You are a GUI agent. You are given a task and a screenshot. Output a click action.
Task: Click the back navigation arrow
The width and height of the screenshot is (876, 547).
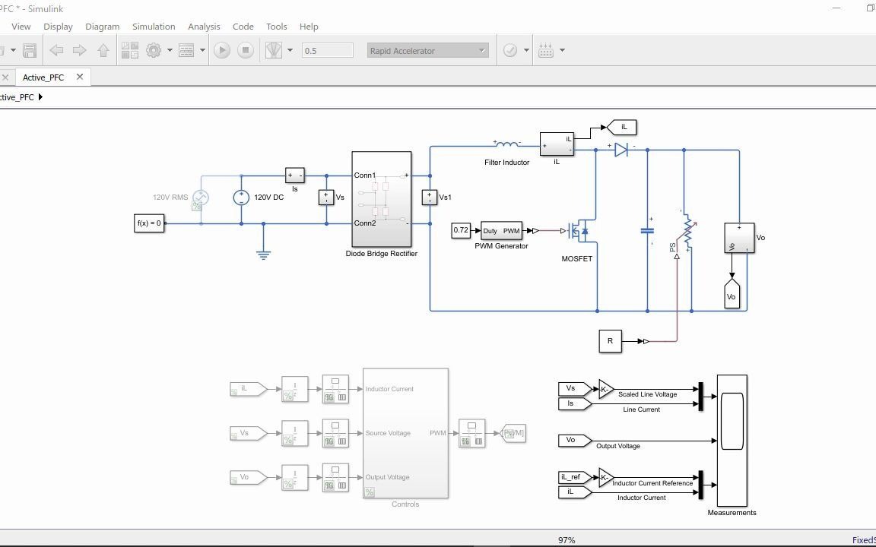(x=56, y=50)
